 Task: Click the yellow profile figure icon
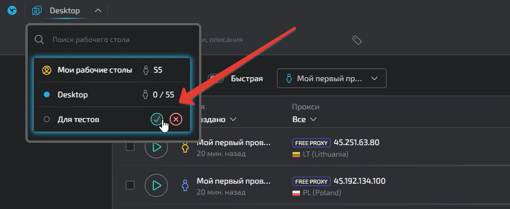(185, 147)
